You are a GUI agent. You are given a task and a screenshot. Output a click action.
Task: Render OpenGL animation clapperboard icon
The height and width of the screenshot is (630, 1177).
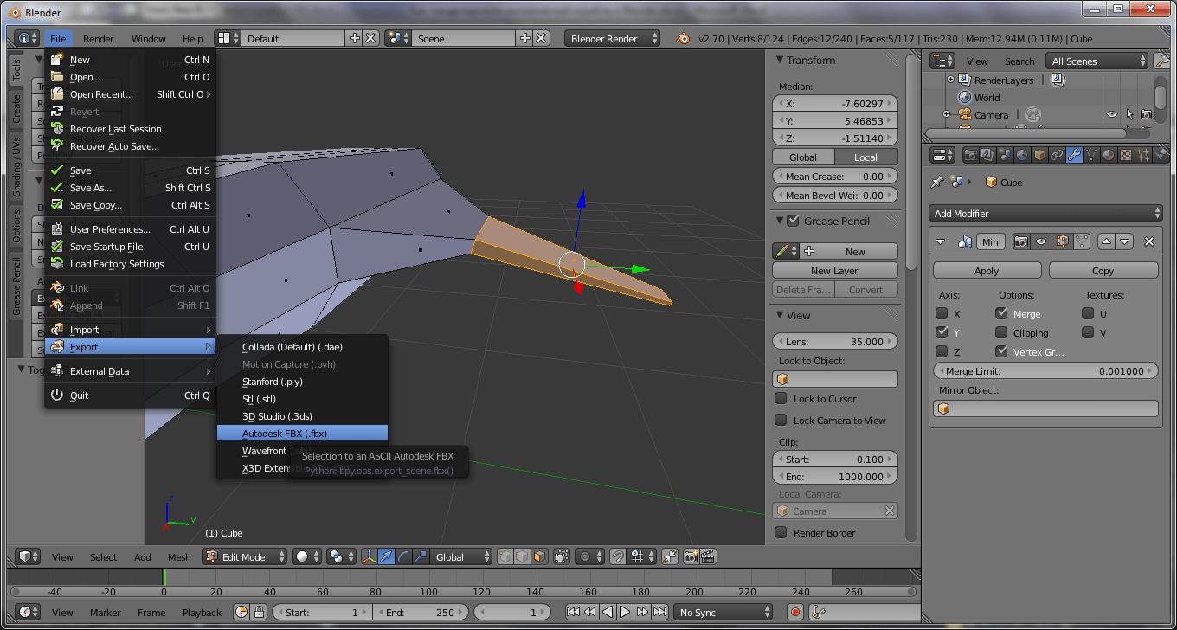(708, 556)
